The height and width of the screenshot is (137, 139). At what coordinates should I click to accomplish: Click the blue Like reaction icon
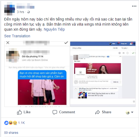(6, 123)
